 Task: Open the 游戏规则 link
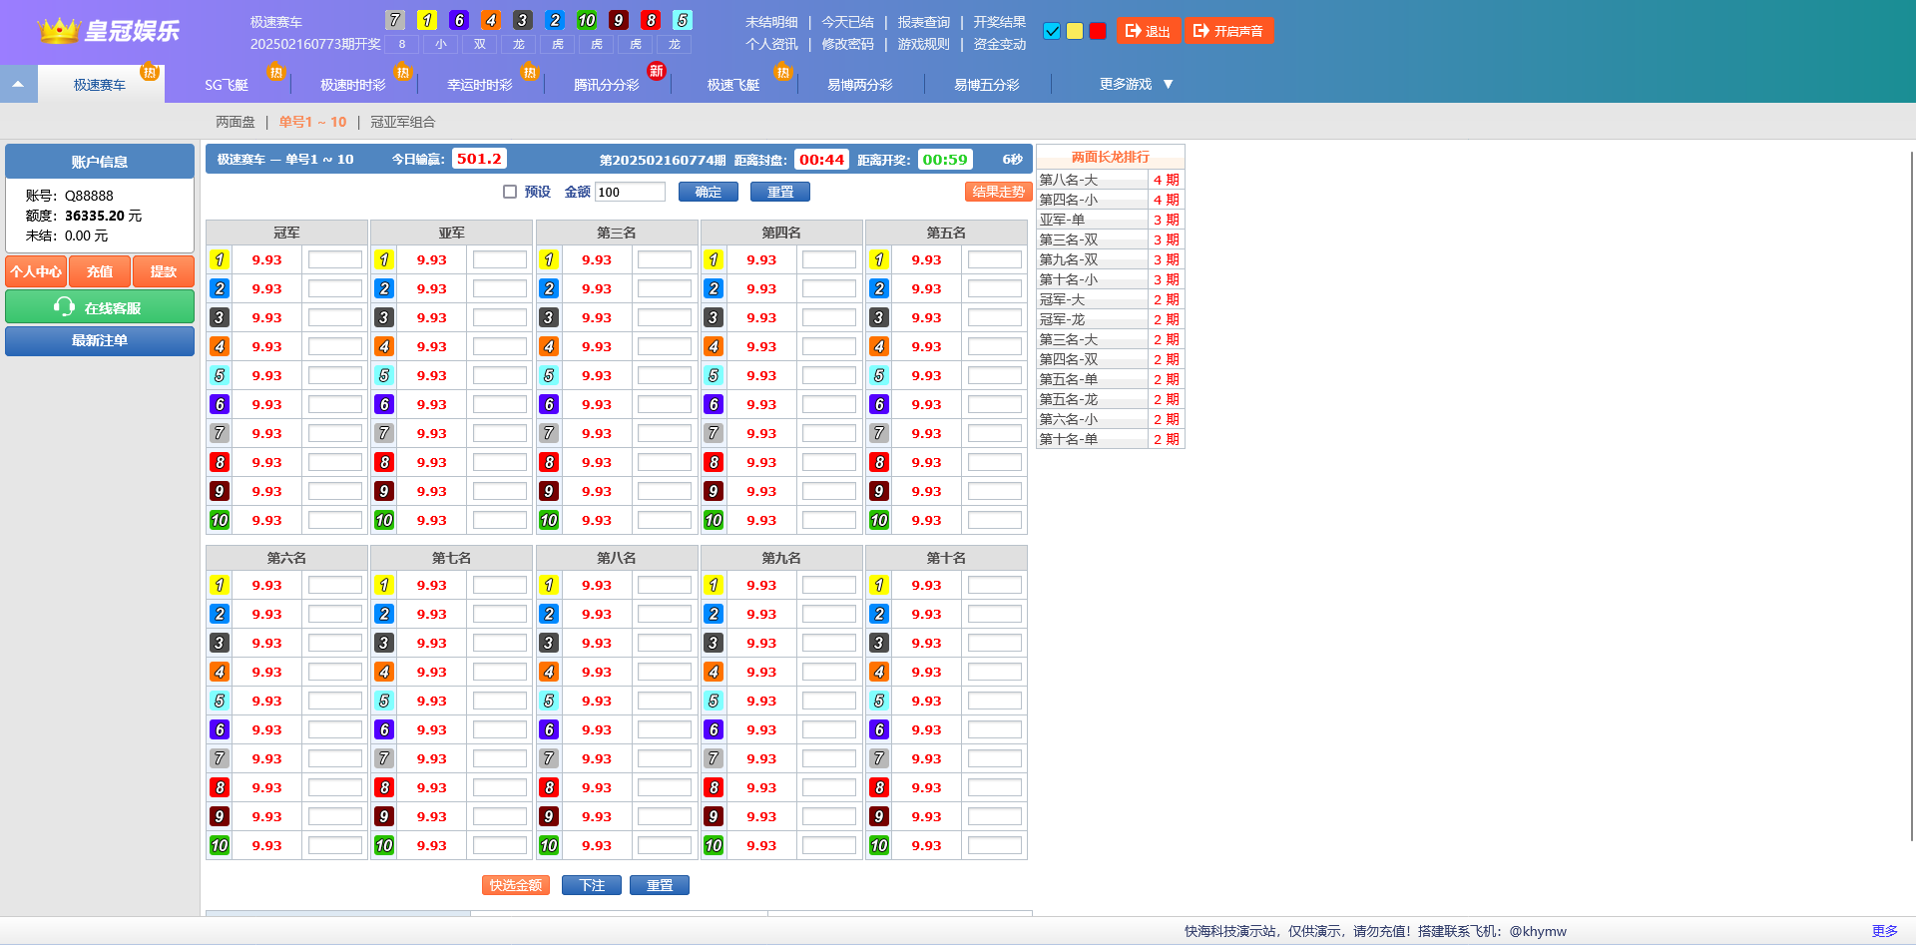coord(923,44)
